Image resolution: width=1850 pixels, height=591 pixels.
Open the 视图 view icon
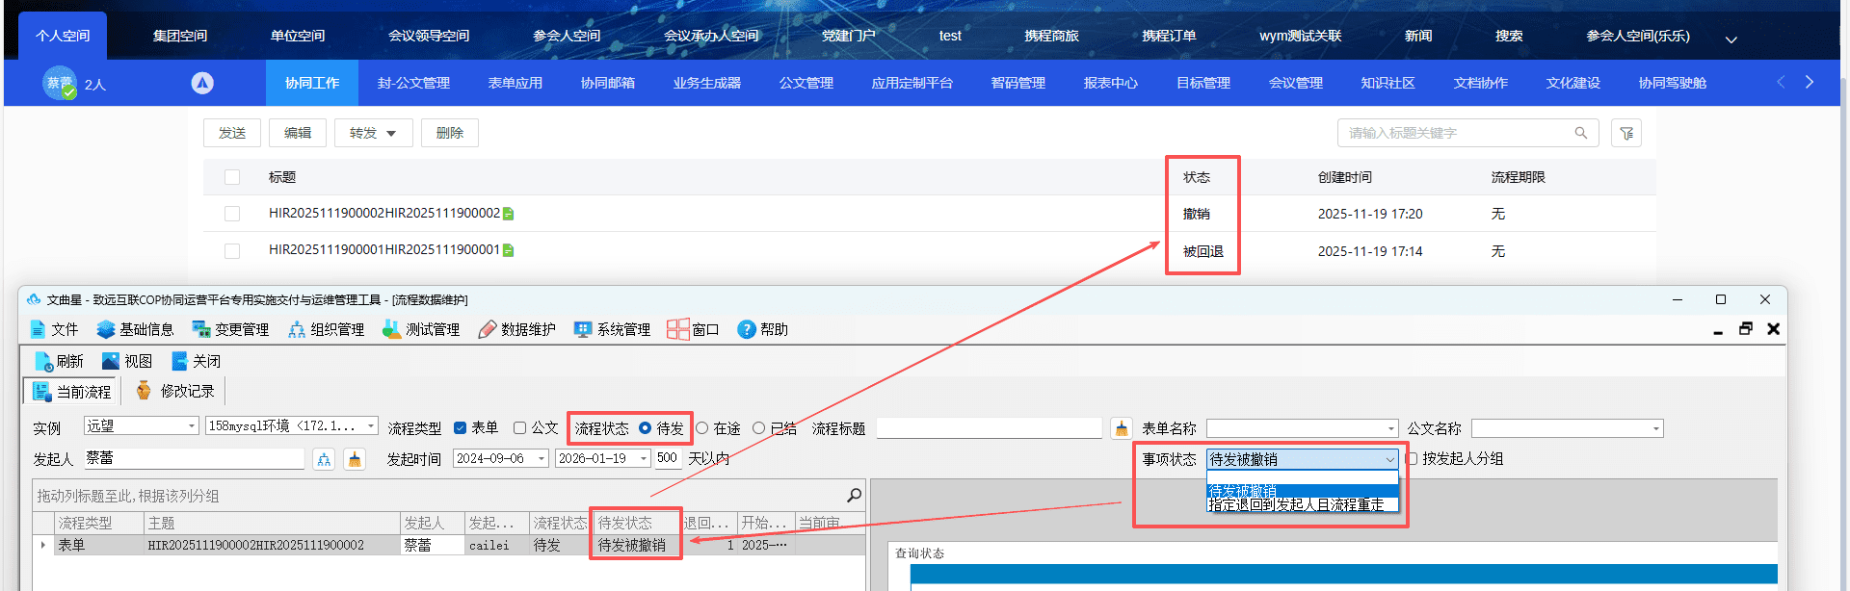coord(111,361)
